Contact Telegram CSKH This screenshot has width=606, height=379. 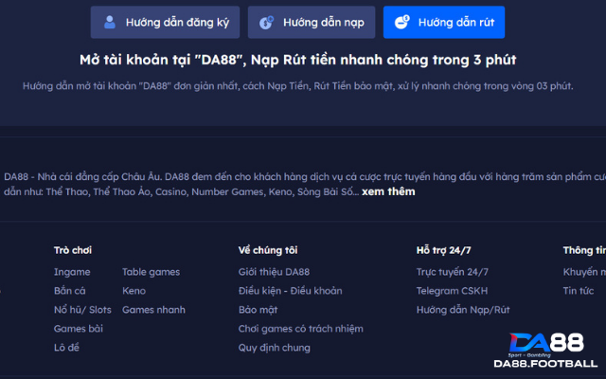[453, 291]
